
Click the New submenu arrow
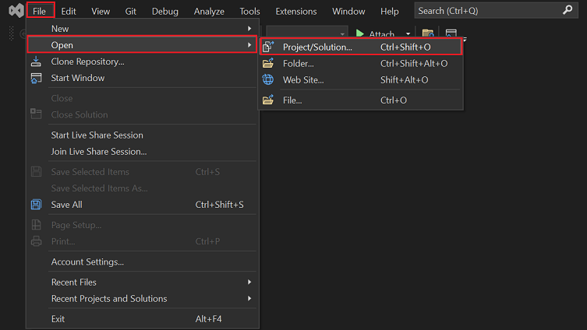[249, 28]
